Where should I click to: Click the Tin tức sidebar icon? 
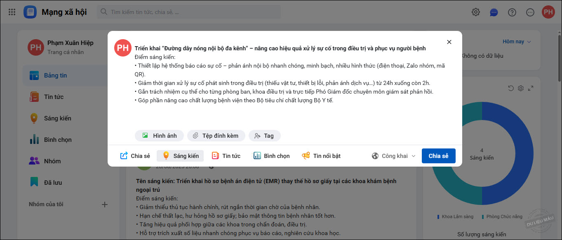(x=34, y=97)
